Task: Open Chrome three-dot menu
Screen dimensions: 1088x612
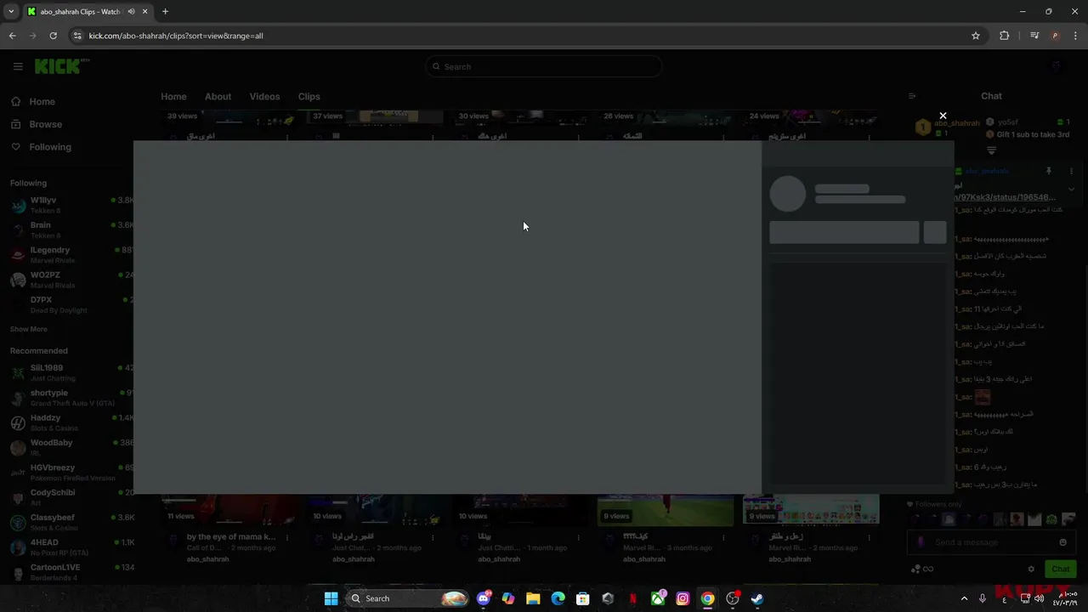Action: point(1075,36)
